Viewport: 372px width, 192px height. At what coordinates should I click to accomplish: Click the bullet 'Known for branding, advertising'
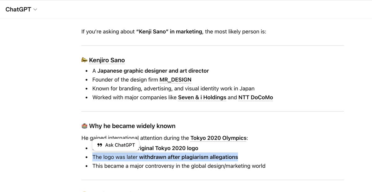pyautogui.click(x=173, y=88)
